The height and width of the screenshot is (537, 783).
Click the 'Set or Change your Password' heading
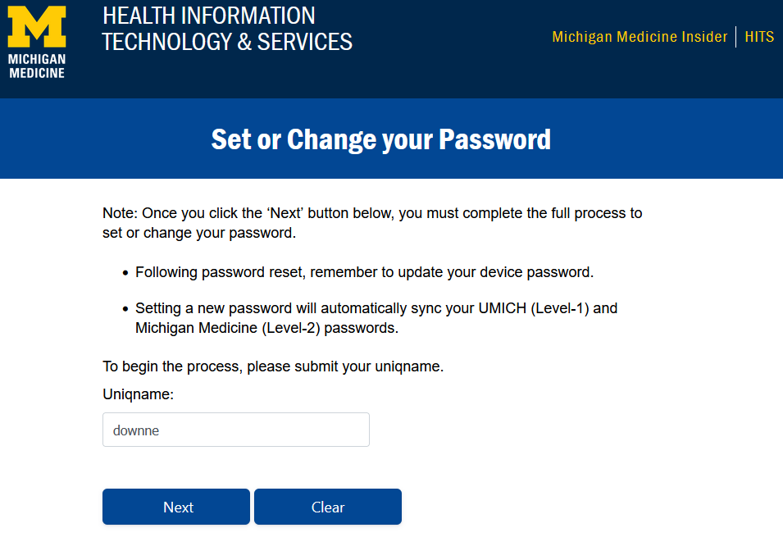click(380, 139)
